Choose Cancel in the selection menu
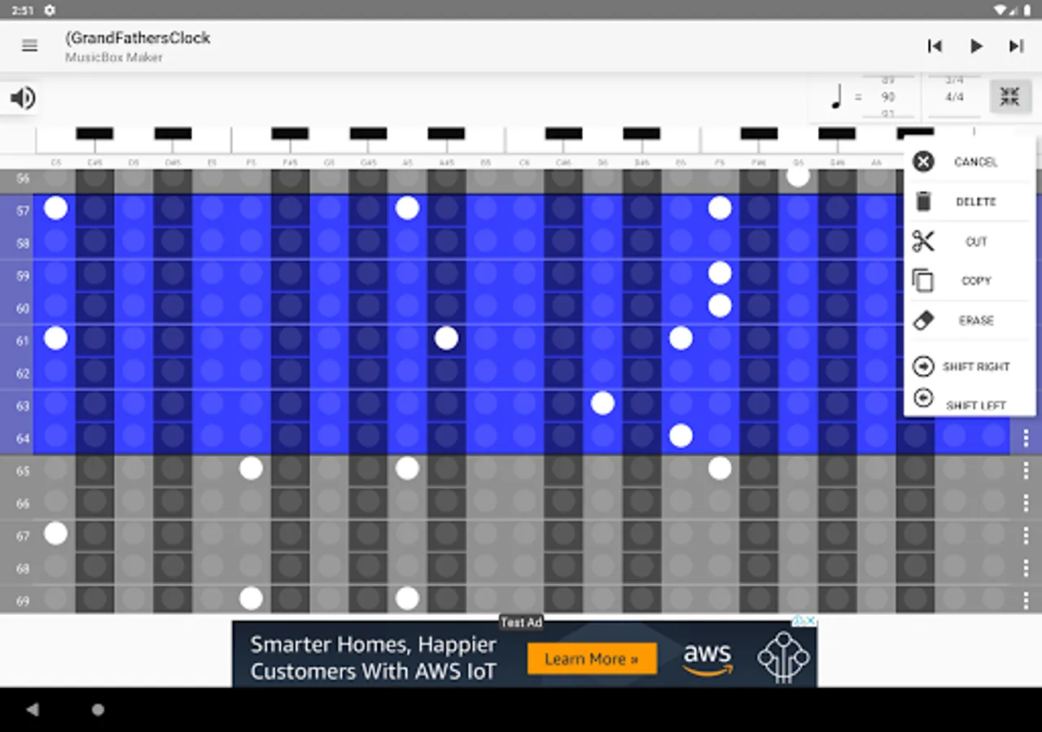 pyautogui.click(x=970, y=162)
